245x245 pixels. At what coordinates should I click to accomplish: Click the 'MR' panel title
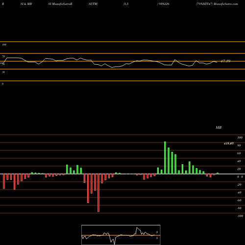pyautogui.click(x=219, y=127)
